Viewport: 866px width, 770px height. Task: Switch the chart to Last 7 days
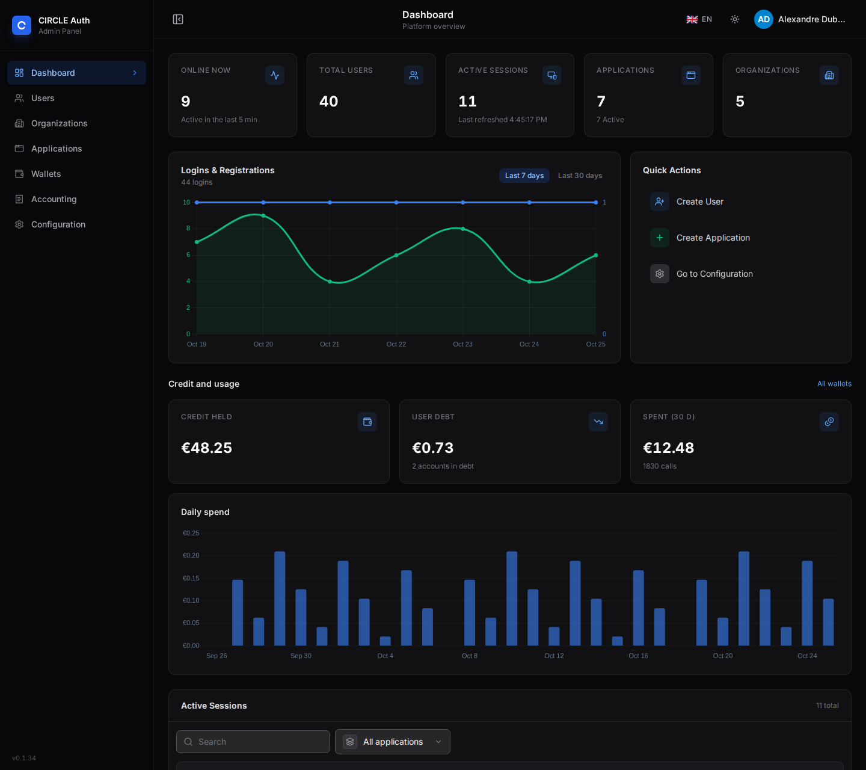pyautogui.click(x=524, y=176)
